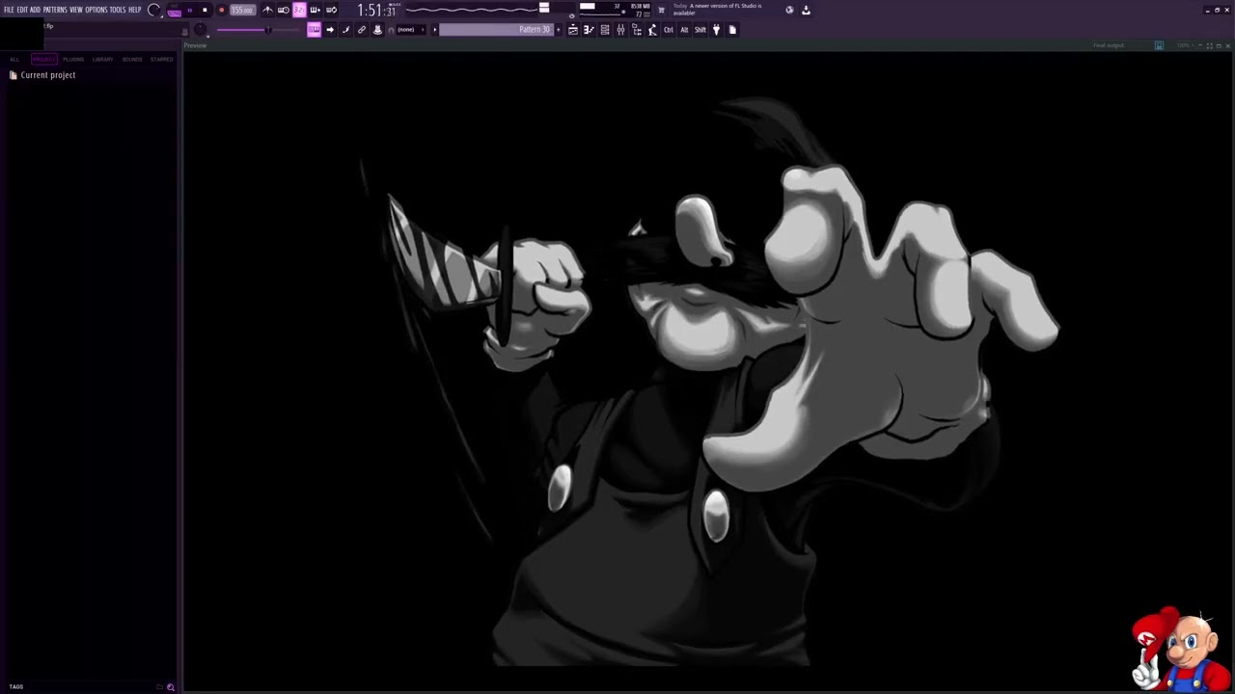Open the shopping cart content library icon
This screenshot has height=694, width=1235.
(x=661, y=10)
